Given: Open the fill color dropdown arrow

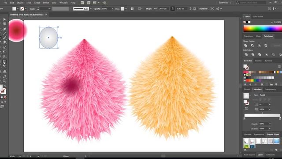Looking at the screenshot, I should pyautogui.click(x=18, y=9).
